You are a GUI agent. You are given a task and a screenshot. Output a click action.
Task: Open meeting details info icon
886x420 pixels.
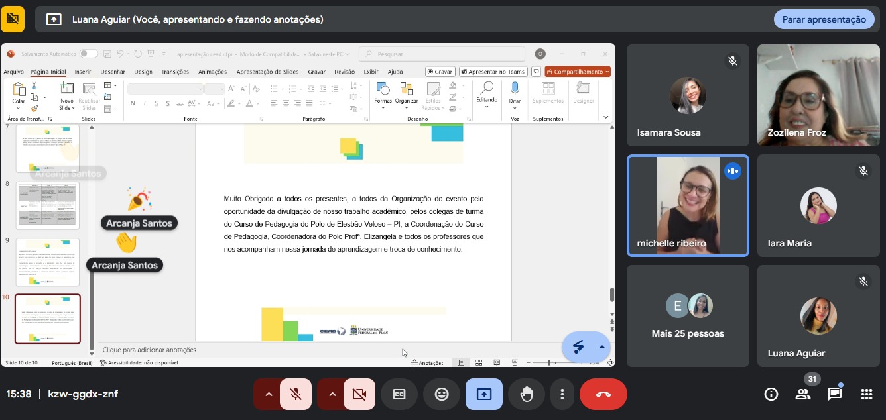(771, 394)
